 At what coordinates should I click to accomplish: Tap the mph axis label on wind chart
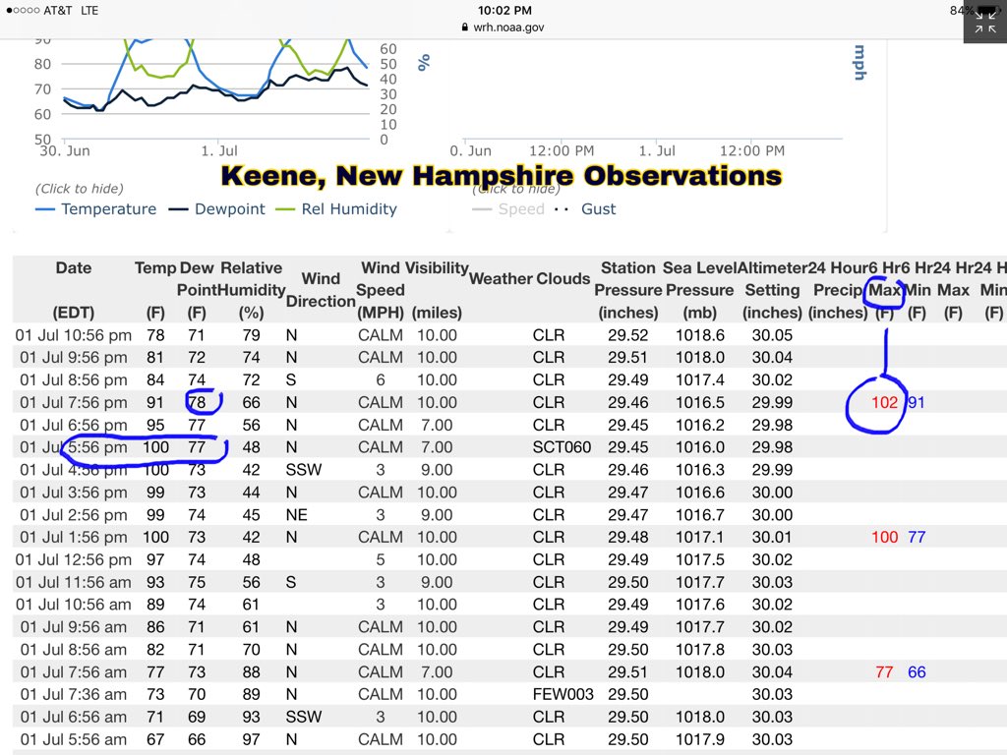[x=859, y=62]
